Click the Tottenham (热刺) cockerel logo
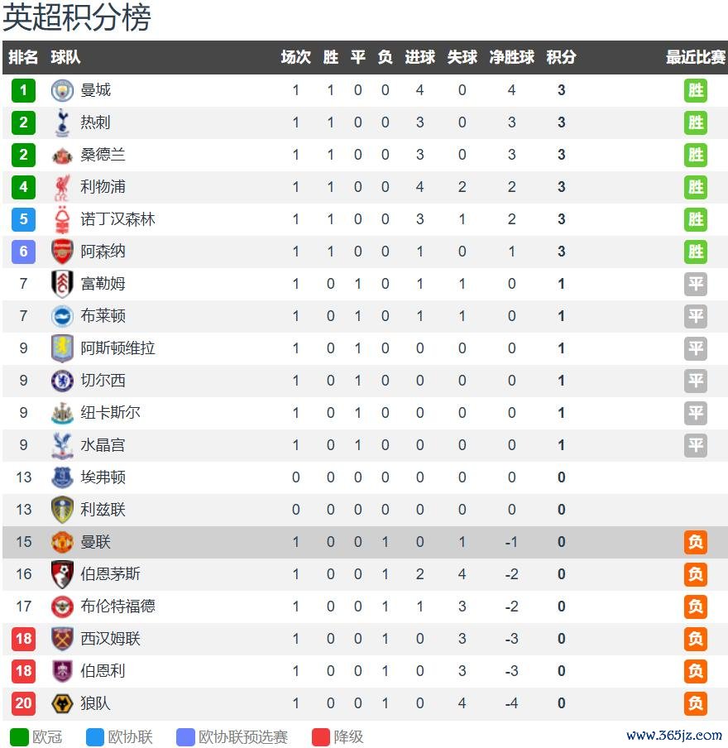Image resolution: width=728 pixels, height=748 pixels. [62, 122]
